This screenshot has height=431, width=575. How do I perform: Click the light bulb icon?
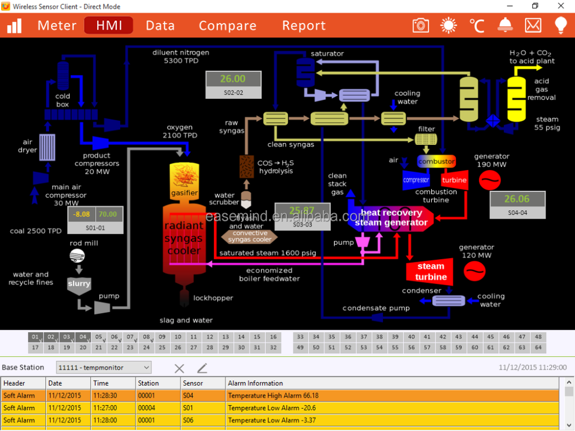[x=561, y=25]
